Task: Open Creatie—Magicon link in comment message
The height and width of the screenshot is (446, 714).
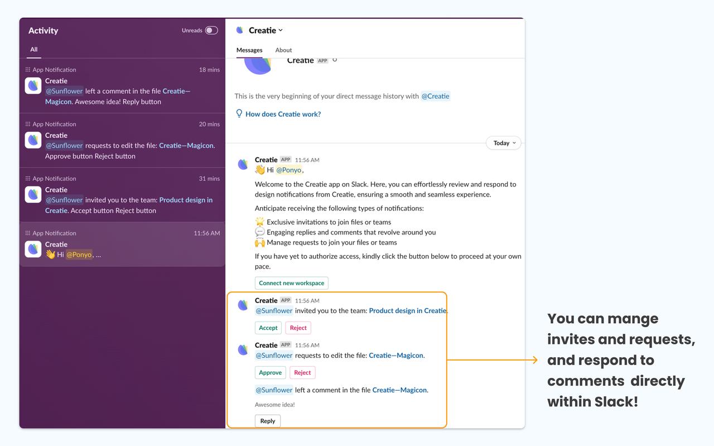Action: [399, 390]
